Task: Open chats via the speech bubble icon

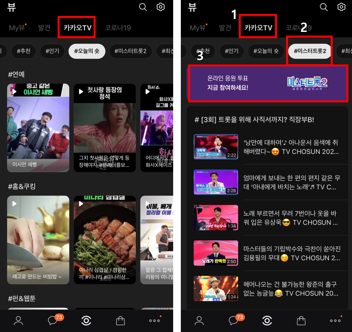Action: pos(52,320)
